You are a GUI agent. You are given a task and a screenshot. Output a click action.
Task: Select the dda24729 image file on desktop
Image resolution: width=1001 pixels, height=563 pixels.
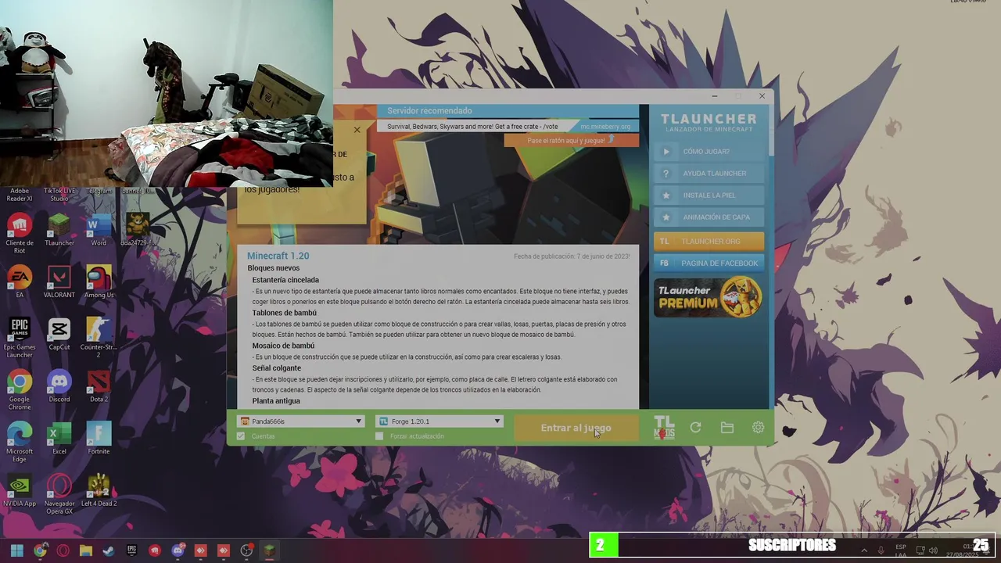138,231
